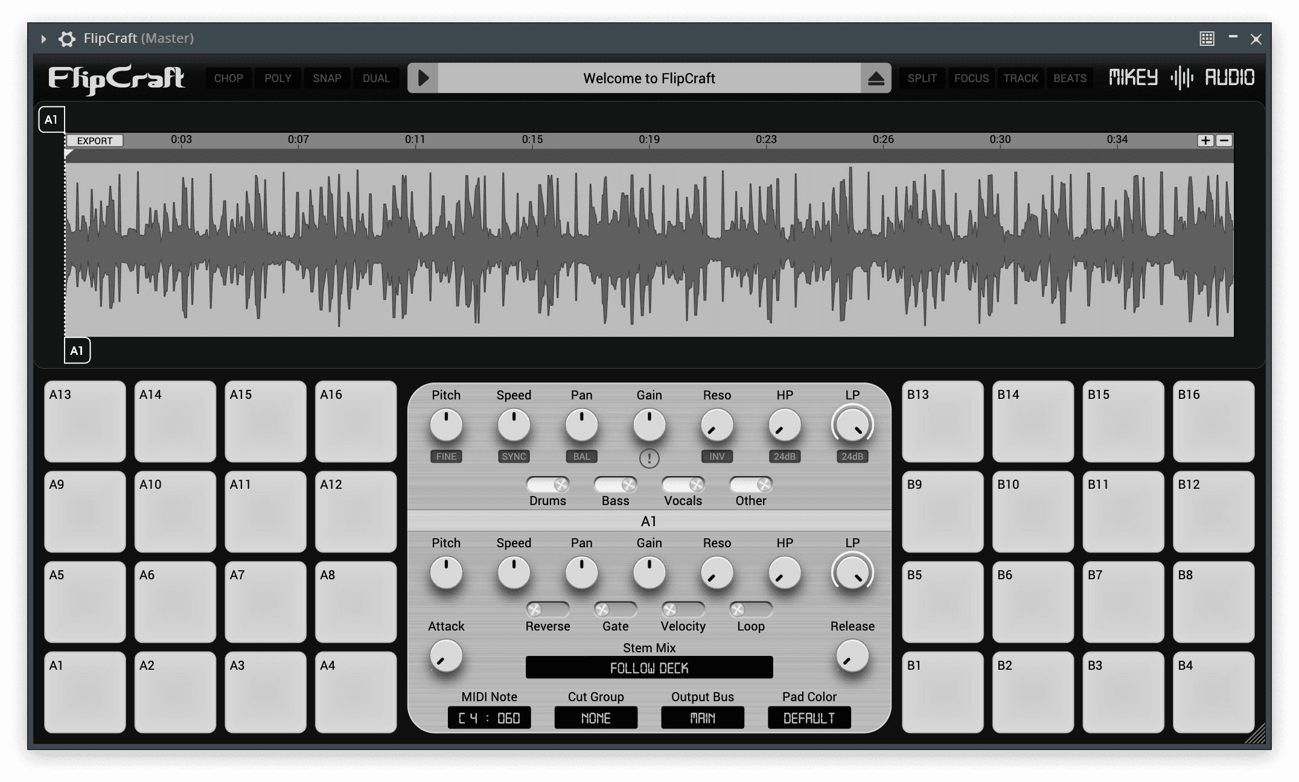Toggle POLY mode
Screen dimensions: 1299x782
[278, 78]
